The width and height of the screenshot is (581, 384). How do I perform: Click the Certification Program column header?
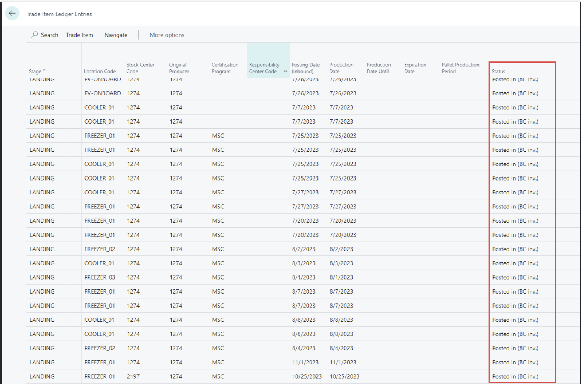(225, 68)
